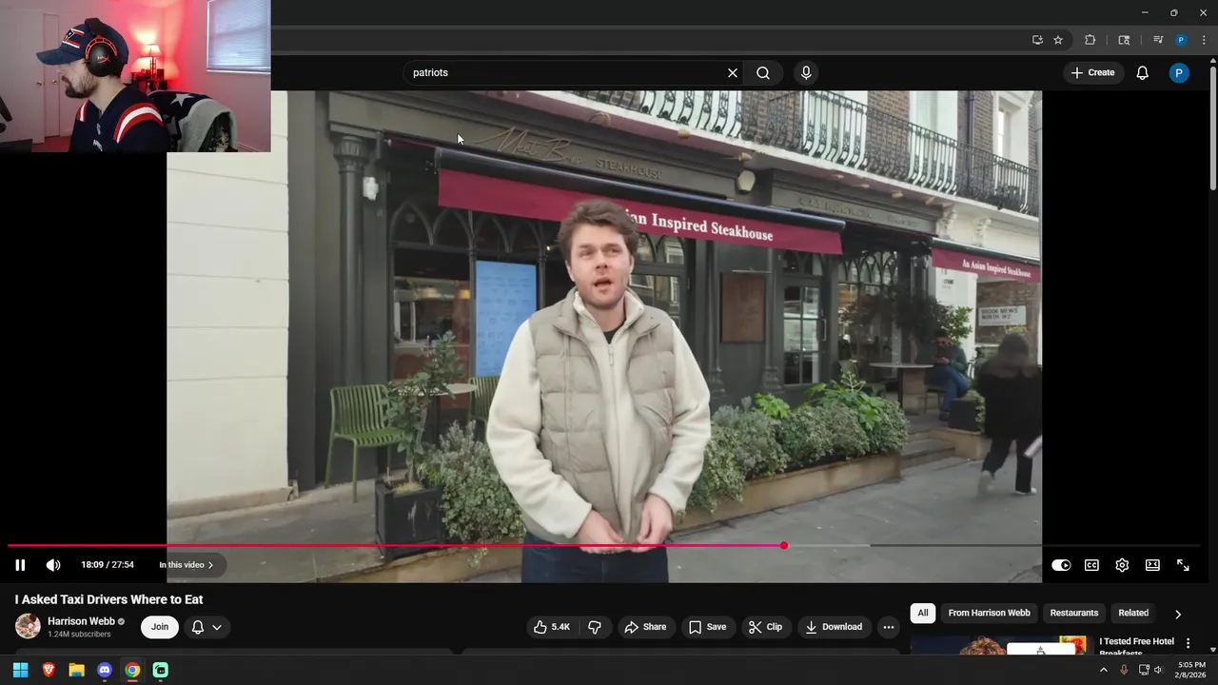Open Chrome three-dot menu

point(1204,40)
